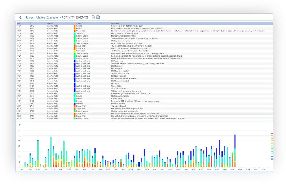286x184 pixels.
Task: Click the orange Fishing swatch at 23.19
Action: click(x=74, y=26)
